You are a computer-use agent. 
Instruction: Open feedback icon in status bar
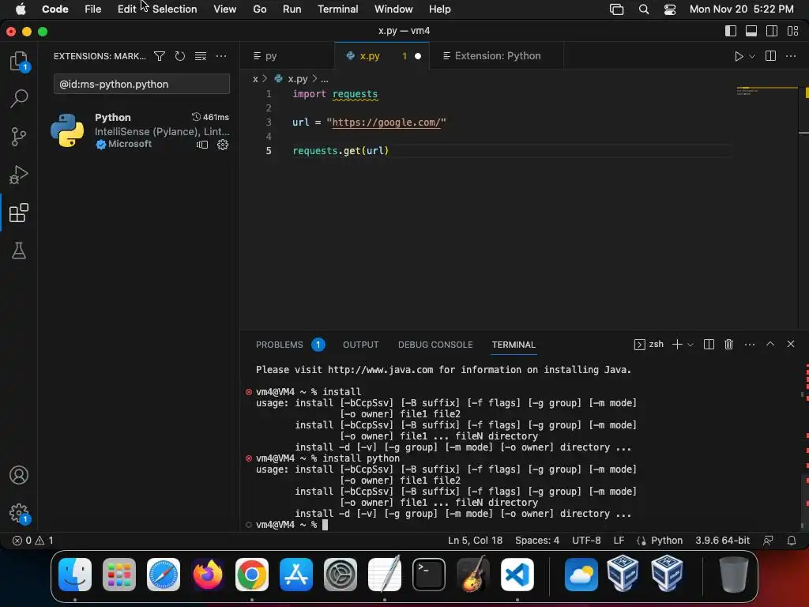[x=768, y=541]
